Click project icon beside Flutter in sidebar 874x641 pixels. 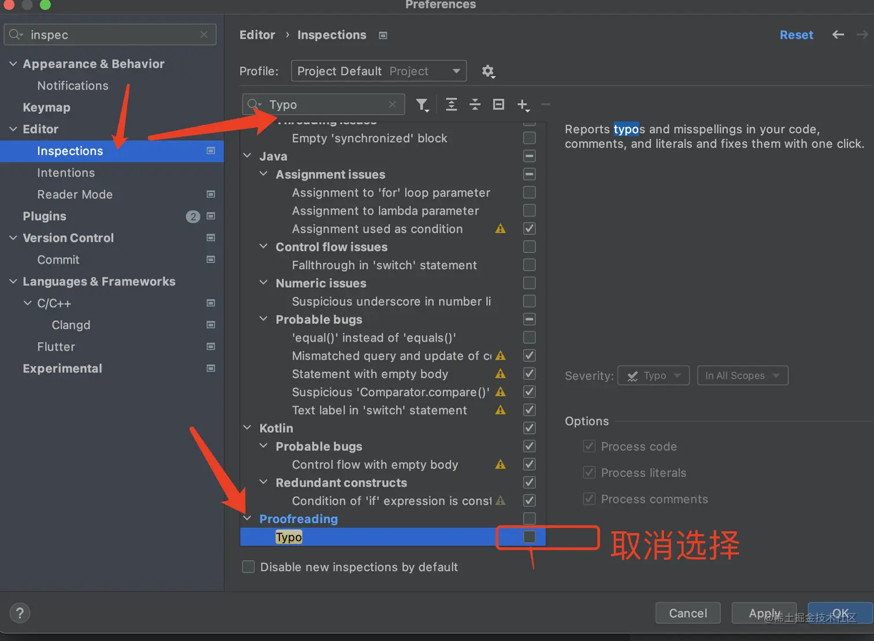tap(211, 347)
